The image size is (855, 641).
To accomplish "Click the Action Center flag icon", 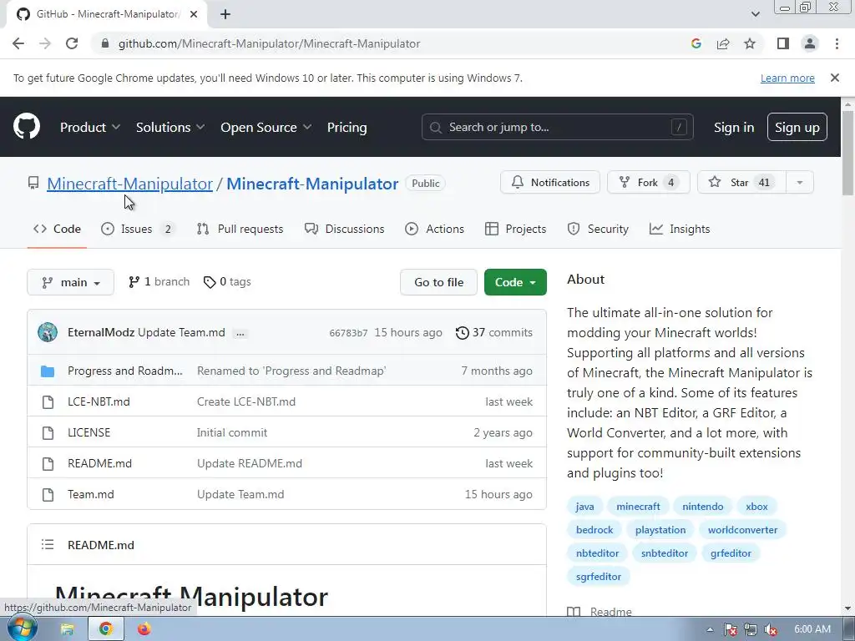I will click(x=730, y=629).
